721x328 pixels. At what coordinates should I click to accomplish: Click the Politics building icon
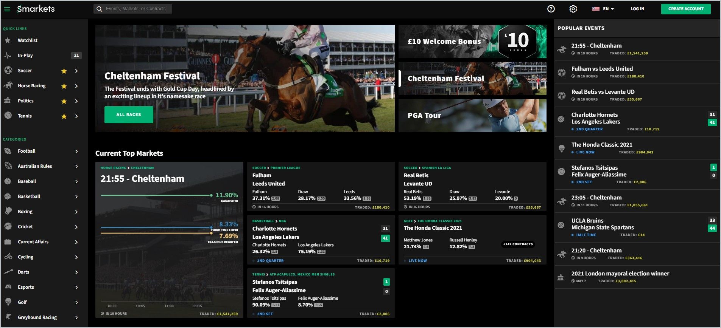[x=7, y=101]
